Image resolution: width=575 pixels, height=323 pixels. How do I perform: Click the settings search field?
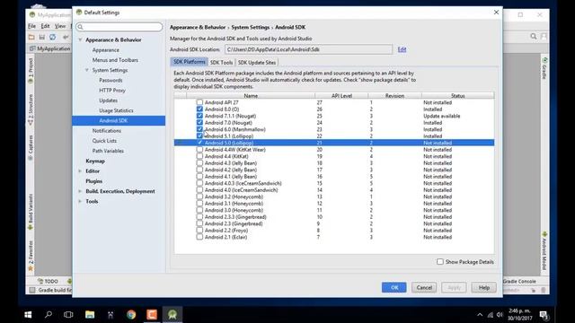[119, 27]
